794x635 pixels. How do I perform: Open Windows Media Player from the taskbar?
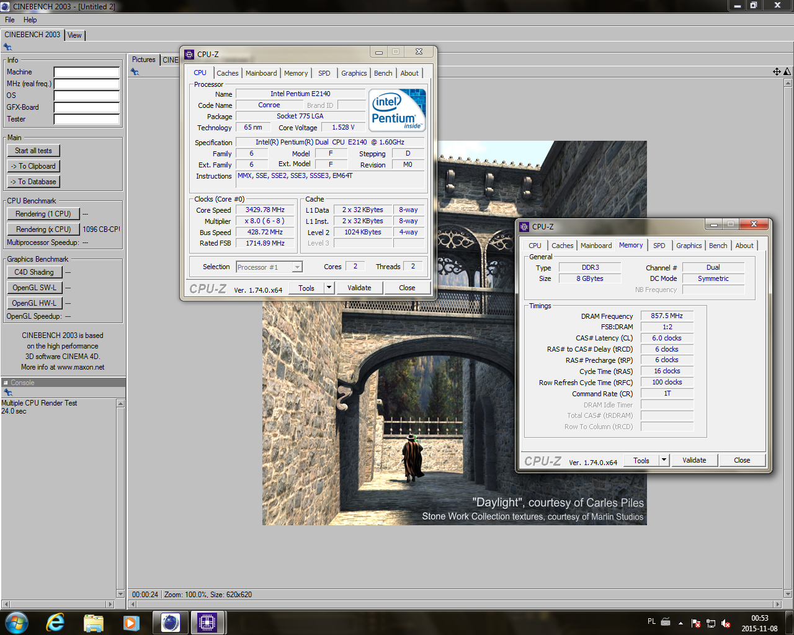coord(131,622)
